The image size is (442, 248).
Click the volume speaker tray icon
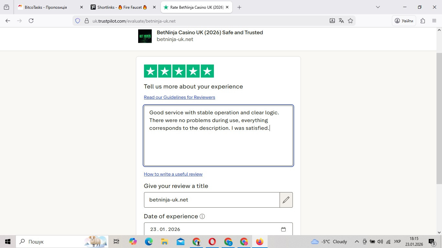point(380,242)
